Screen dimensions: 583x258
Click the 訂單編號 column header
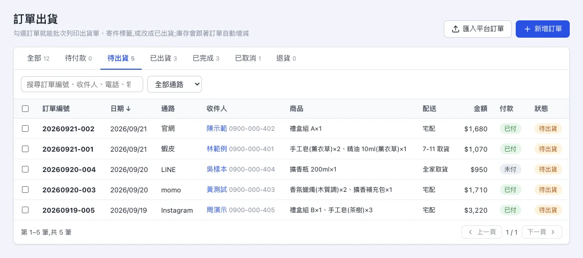coord(56,109)
